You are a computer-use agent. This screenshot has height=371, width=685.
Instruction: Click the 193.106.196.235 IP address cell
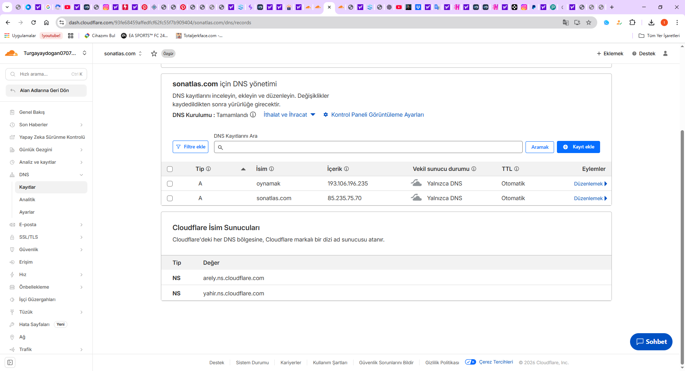(348, 183)
